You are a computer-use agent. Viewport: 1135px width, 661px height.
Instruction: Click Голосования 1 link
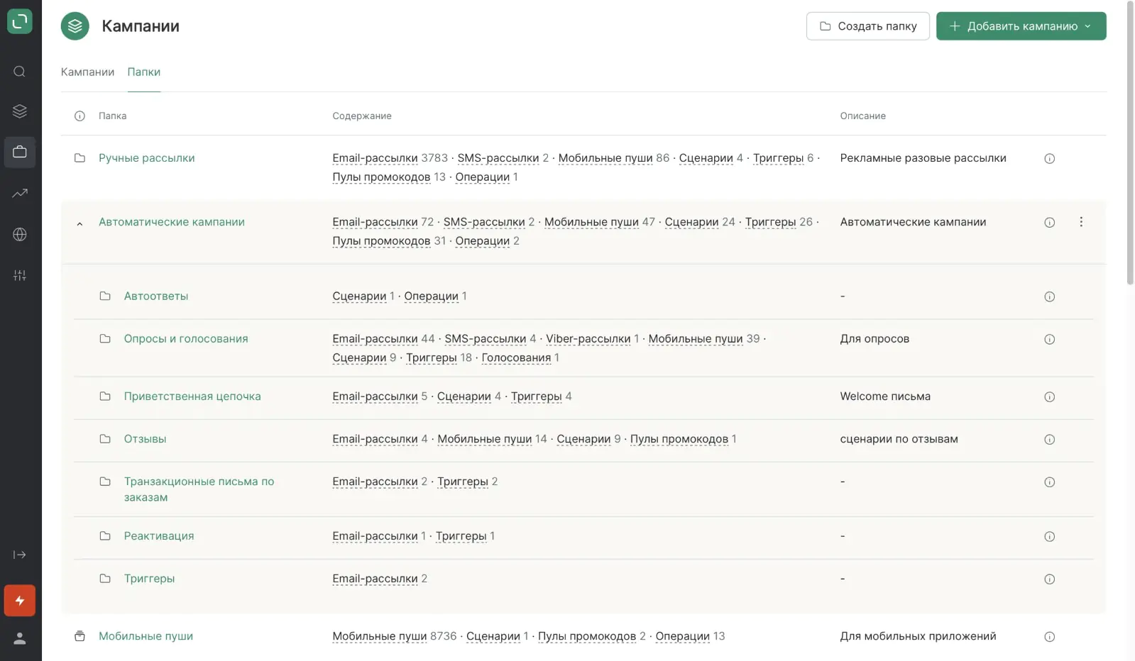click(x=520, y=357)
